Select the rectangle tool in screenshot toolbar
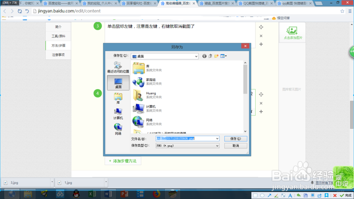The height and width of the screenshot is (199, 354). click(x=255, y=195)
